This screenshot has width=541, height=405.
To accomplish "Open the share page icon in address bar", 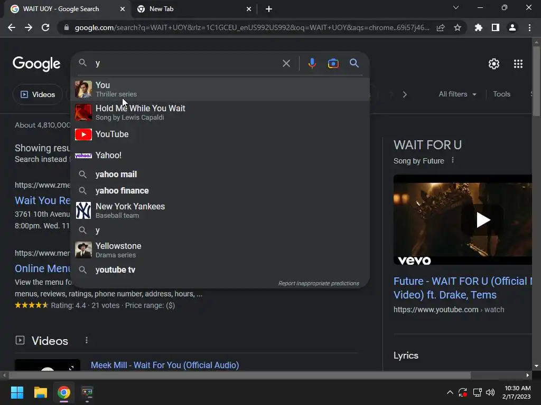I will point(441,27).
